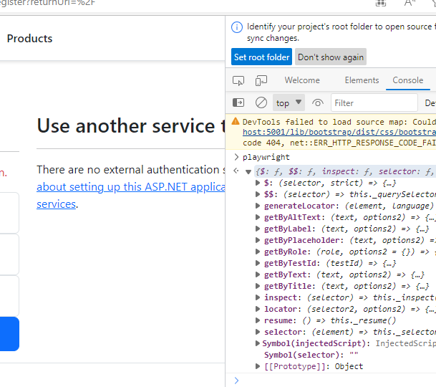436x387 pixels.
Task: Open the top context dropdown
Action: coord(289,102)
